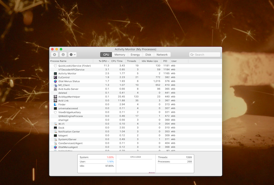The width and height of the screenshot is (274, 185).
Task: Click EuControl PID value 382
Action: click(167, 77)
